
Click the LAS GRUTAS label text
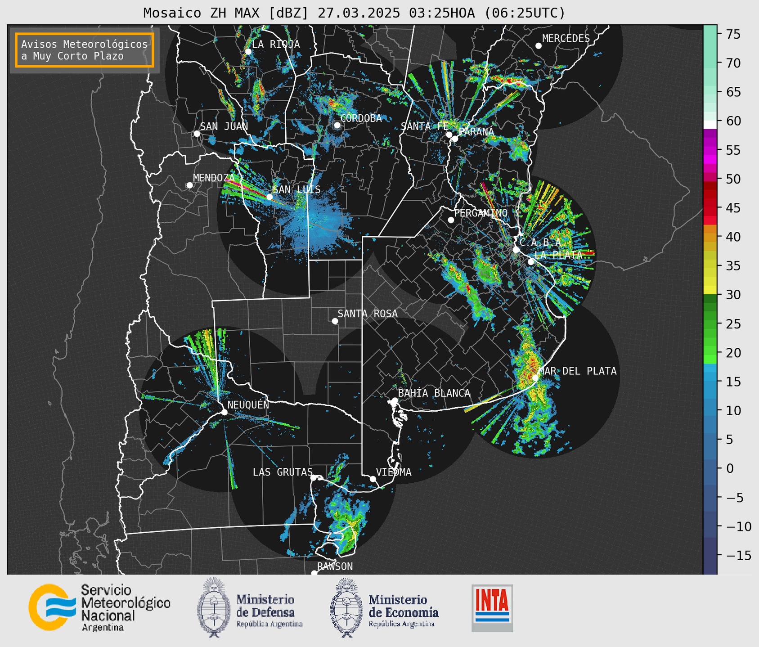pos(283,472)
